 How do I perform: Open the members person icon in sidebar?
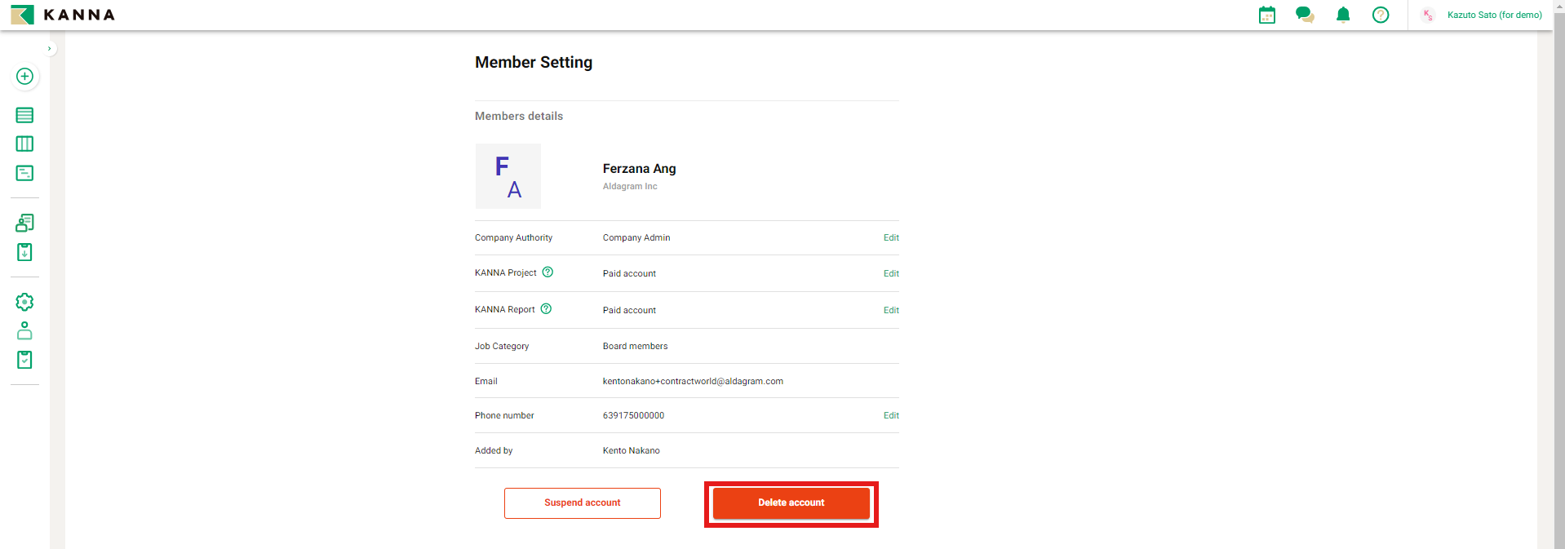click(x=24, y=330)
